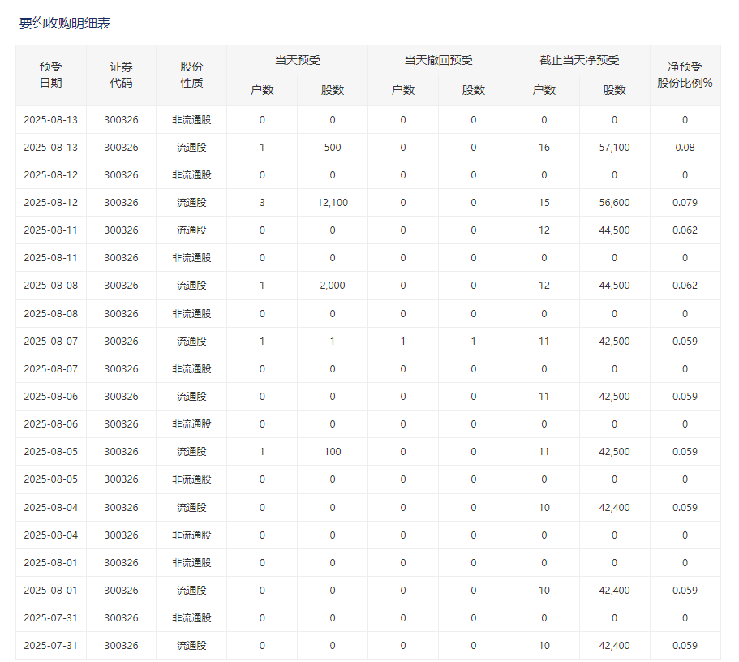Select 42,400 in the 2025-07-31 row
Image resolution: width=739 pixels, height=662 pixels.
tap(614, 646)
